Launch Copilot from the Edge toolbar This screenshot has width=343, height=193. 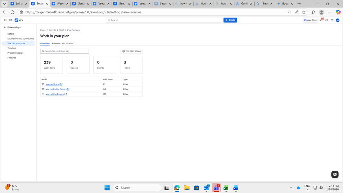coord(338,12)
